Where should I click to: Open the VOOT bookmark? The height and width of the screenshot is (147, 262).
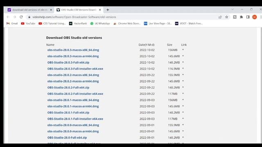coord(189,24)
